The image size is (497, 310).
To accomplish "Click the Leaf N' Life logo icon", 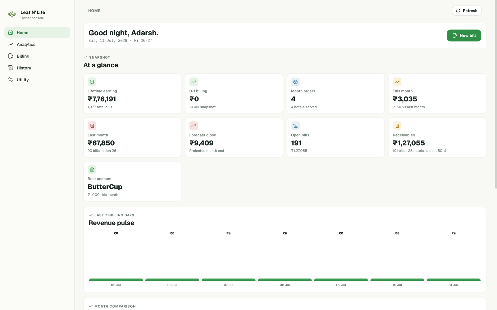I will 12,15.
